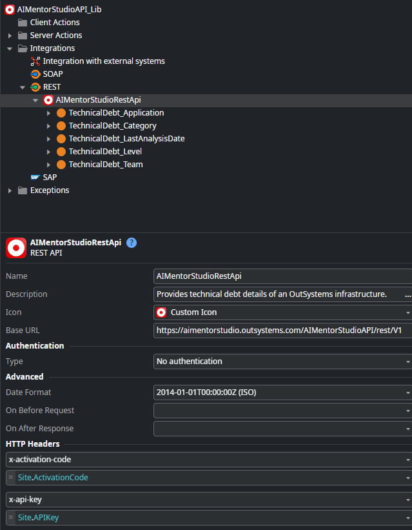Select the REST integration icon
This screenshot has width=412, height=530.
click(35, 87)
